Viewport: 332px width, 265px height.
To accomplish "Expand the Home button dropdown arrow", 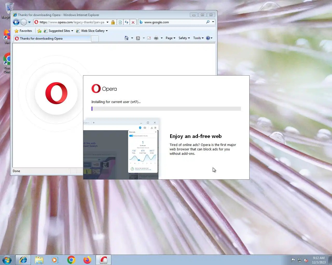I will [x=132, y=38].
